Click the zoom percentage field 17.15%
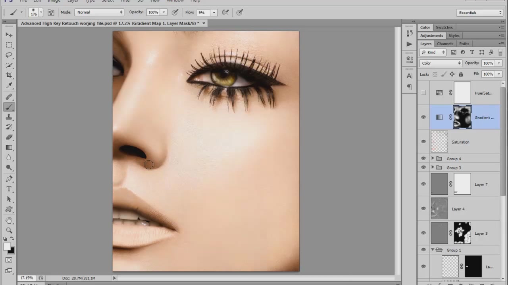Viewport: 508px width, 285px height. click(27, 278)
